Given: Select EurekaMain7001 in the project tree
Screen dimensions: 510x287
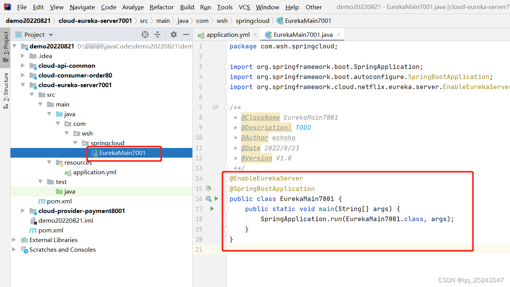Looking at the screenshot, I should [122, 153].
